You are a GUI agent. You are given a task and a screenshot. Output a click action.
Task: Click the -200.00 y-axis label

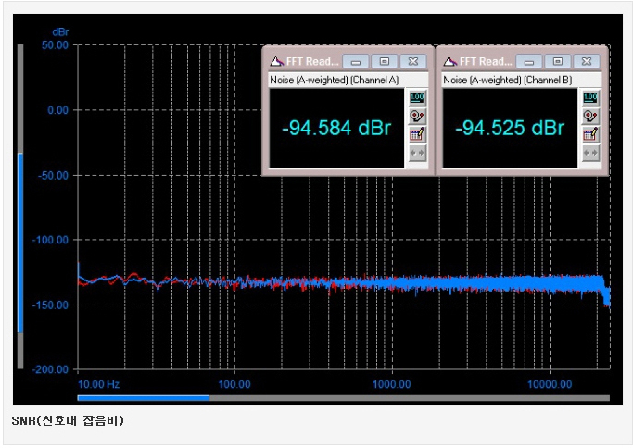(x=50, y=369)
